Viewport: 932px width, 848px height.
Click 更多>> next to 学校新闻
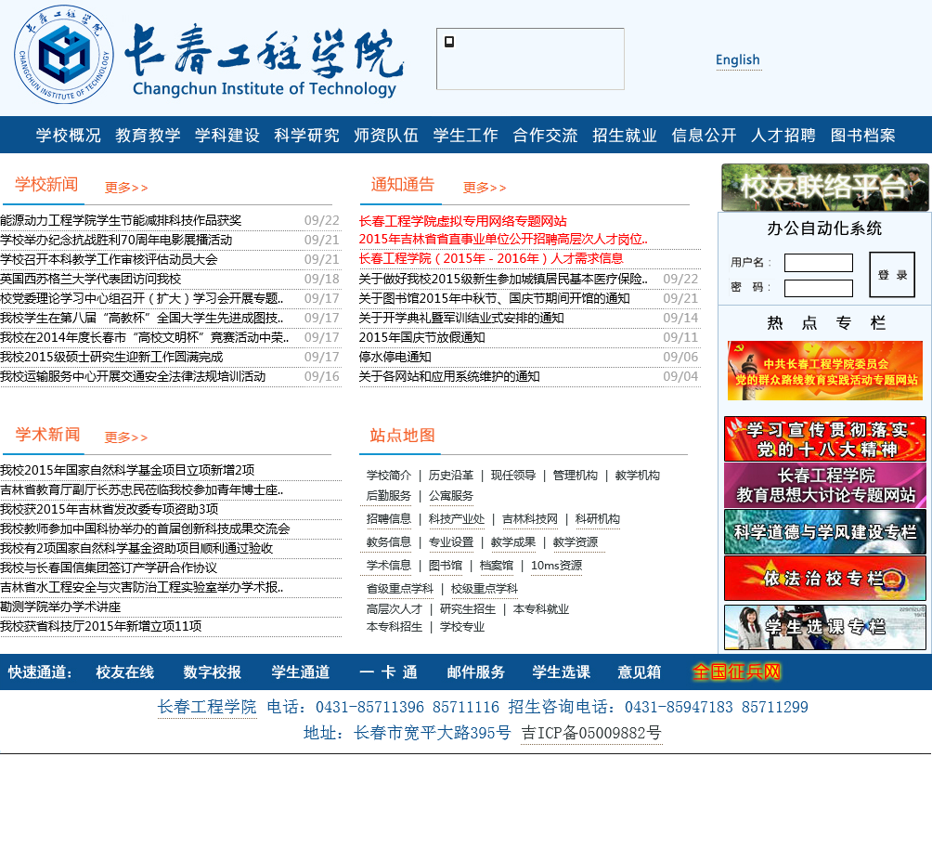126,188
